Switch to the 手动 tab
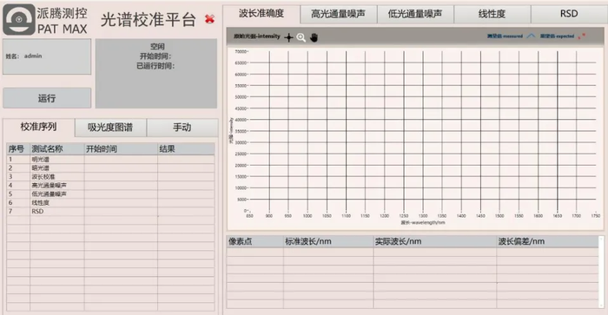Image resolution: width=608 pixels, height=315 pixels. 182,127
